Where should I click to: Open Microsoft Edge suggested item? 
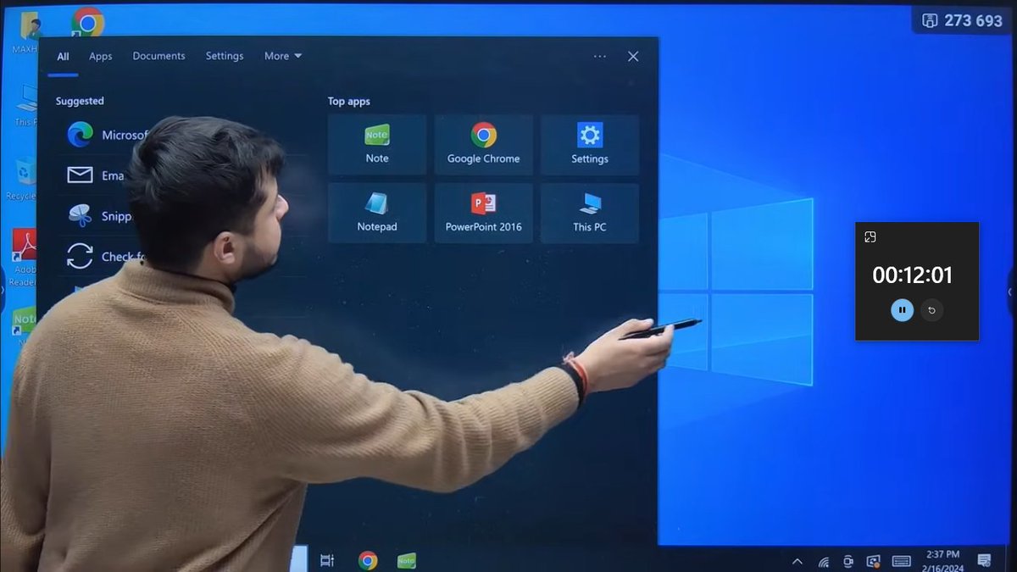[x=106, y=135]
